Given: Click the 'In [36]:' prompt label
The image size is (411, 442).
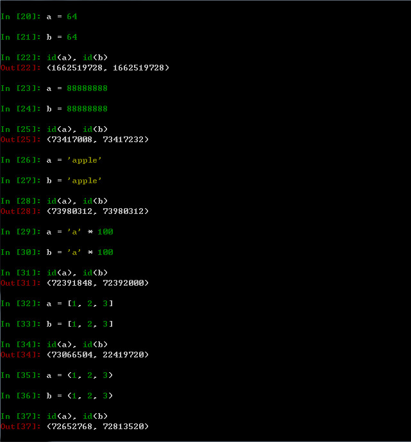Looking at the screenshot, I should coord(21,396).
